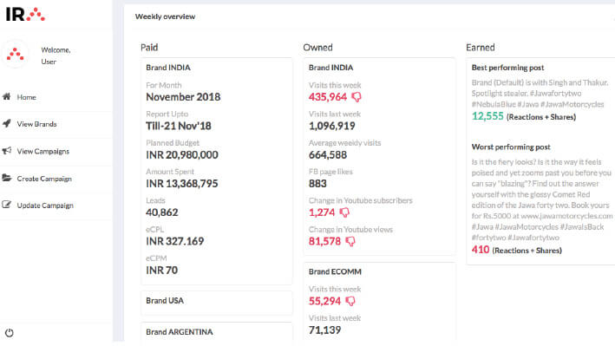Click the Owned column heading
615x346 pixels.
(x=317, y=48)
